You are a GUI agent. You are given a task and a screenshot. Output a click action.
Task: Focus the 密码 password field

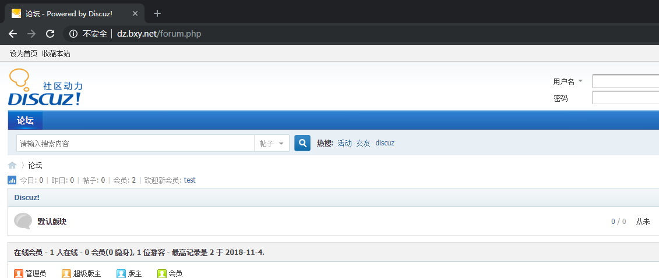coord(626,98)
